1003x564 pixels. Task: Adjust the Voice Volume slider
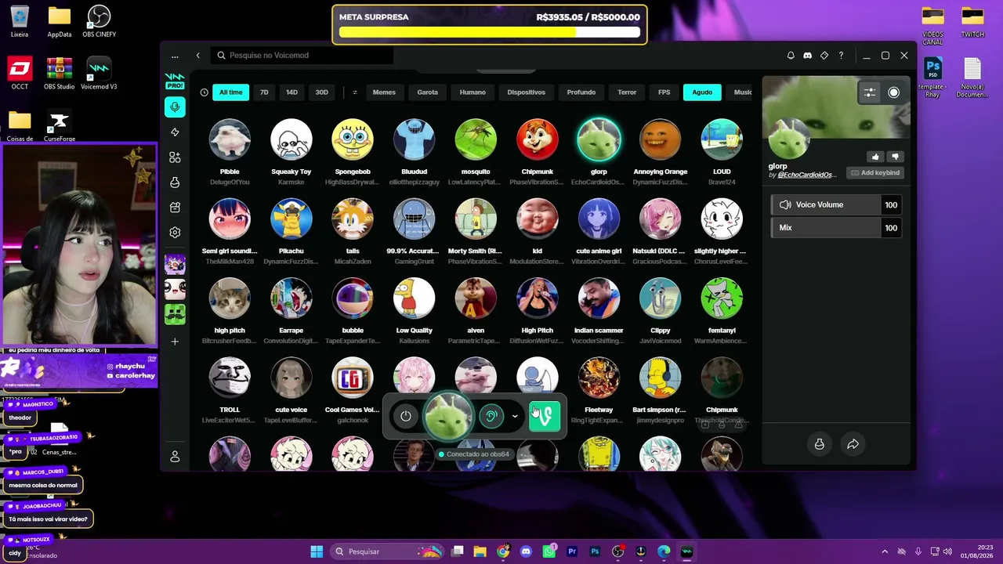[x=835, y=205]
